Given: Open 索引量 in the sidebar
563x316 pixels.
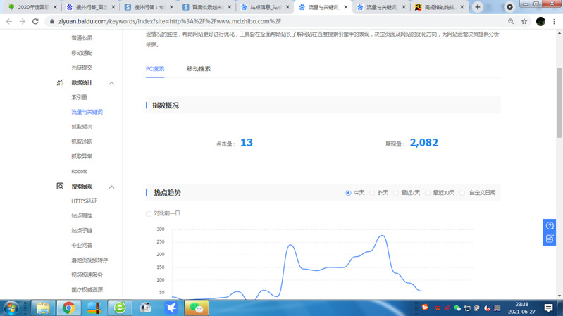Looking at the screenshot, I should point(80,97).
